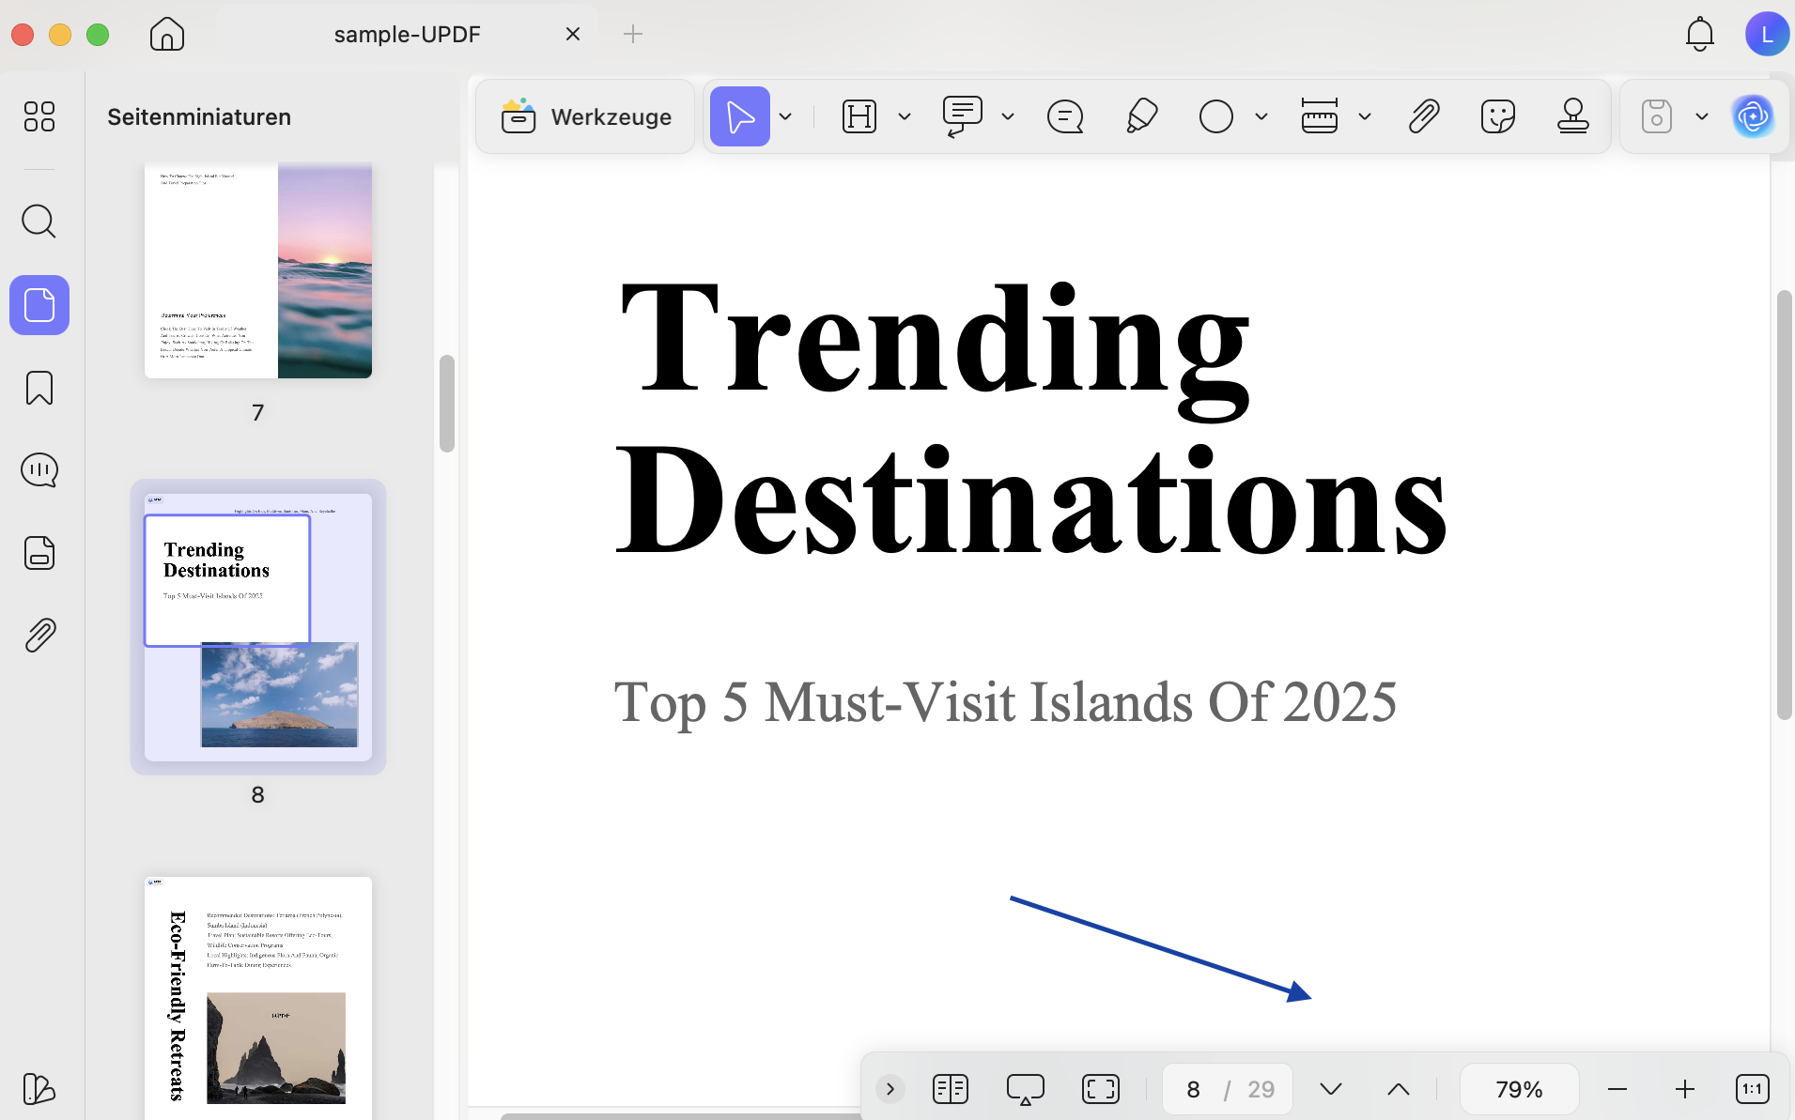Open the Werkzeuge tools button
This screenshot has width=1795, height=1120.
click(x=585, y=116)
